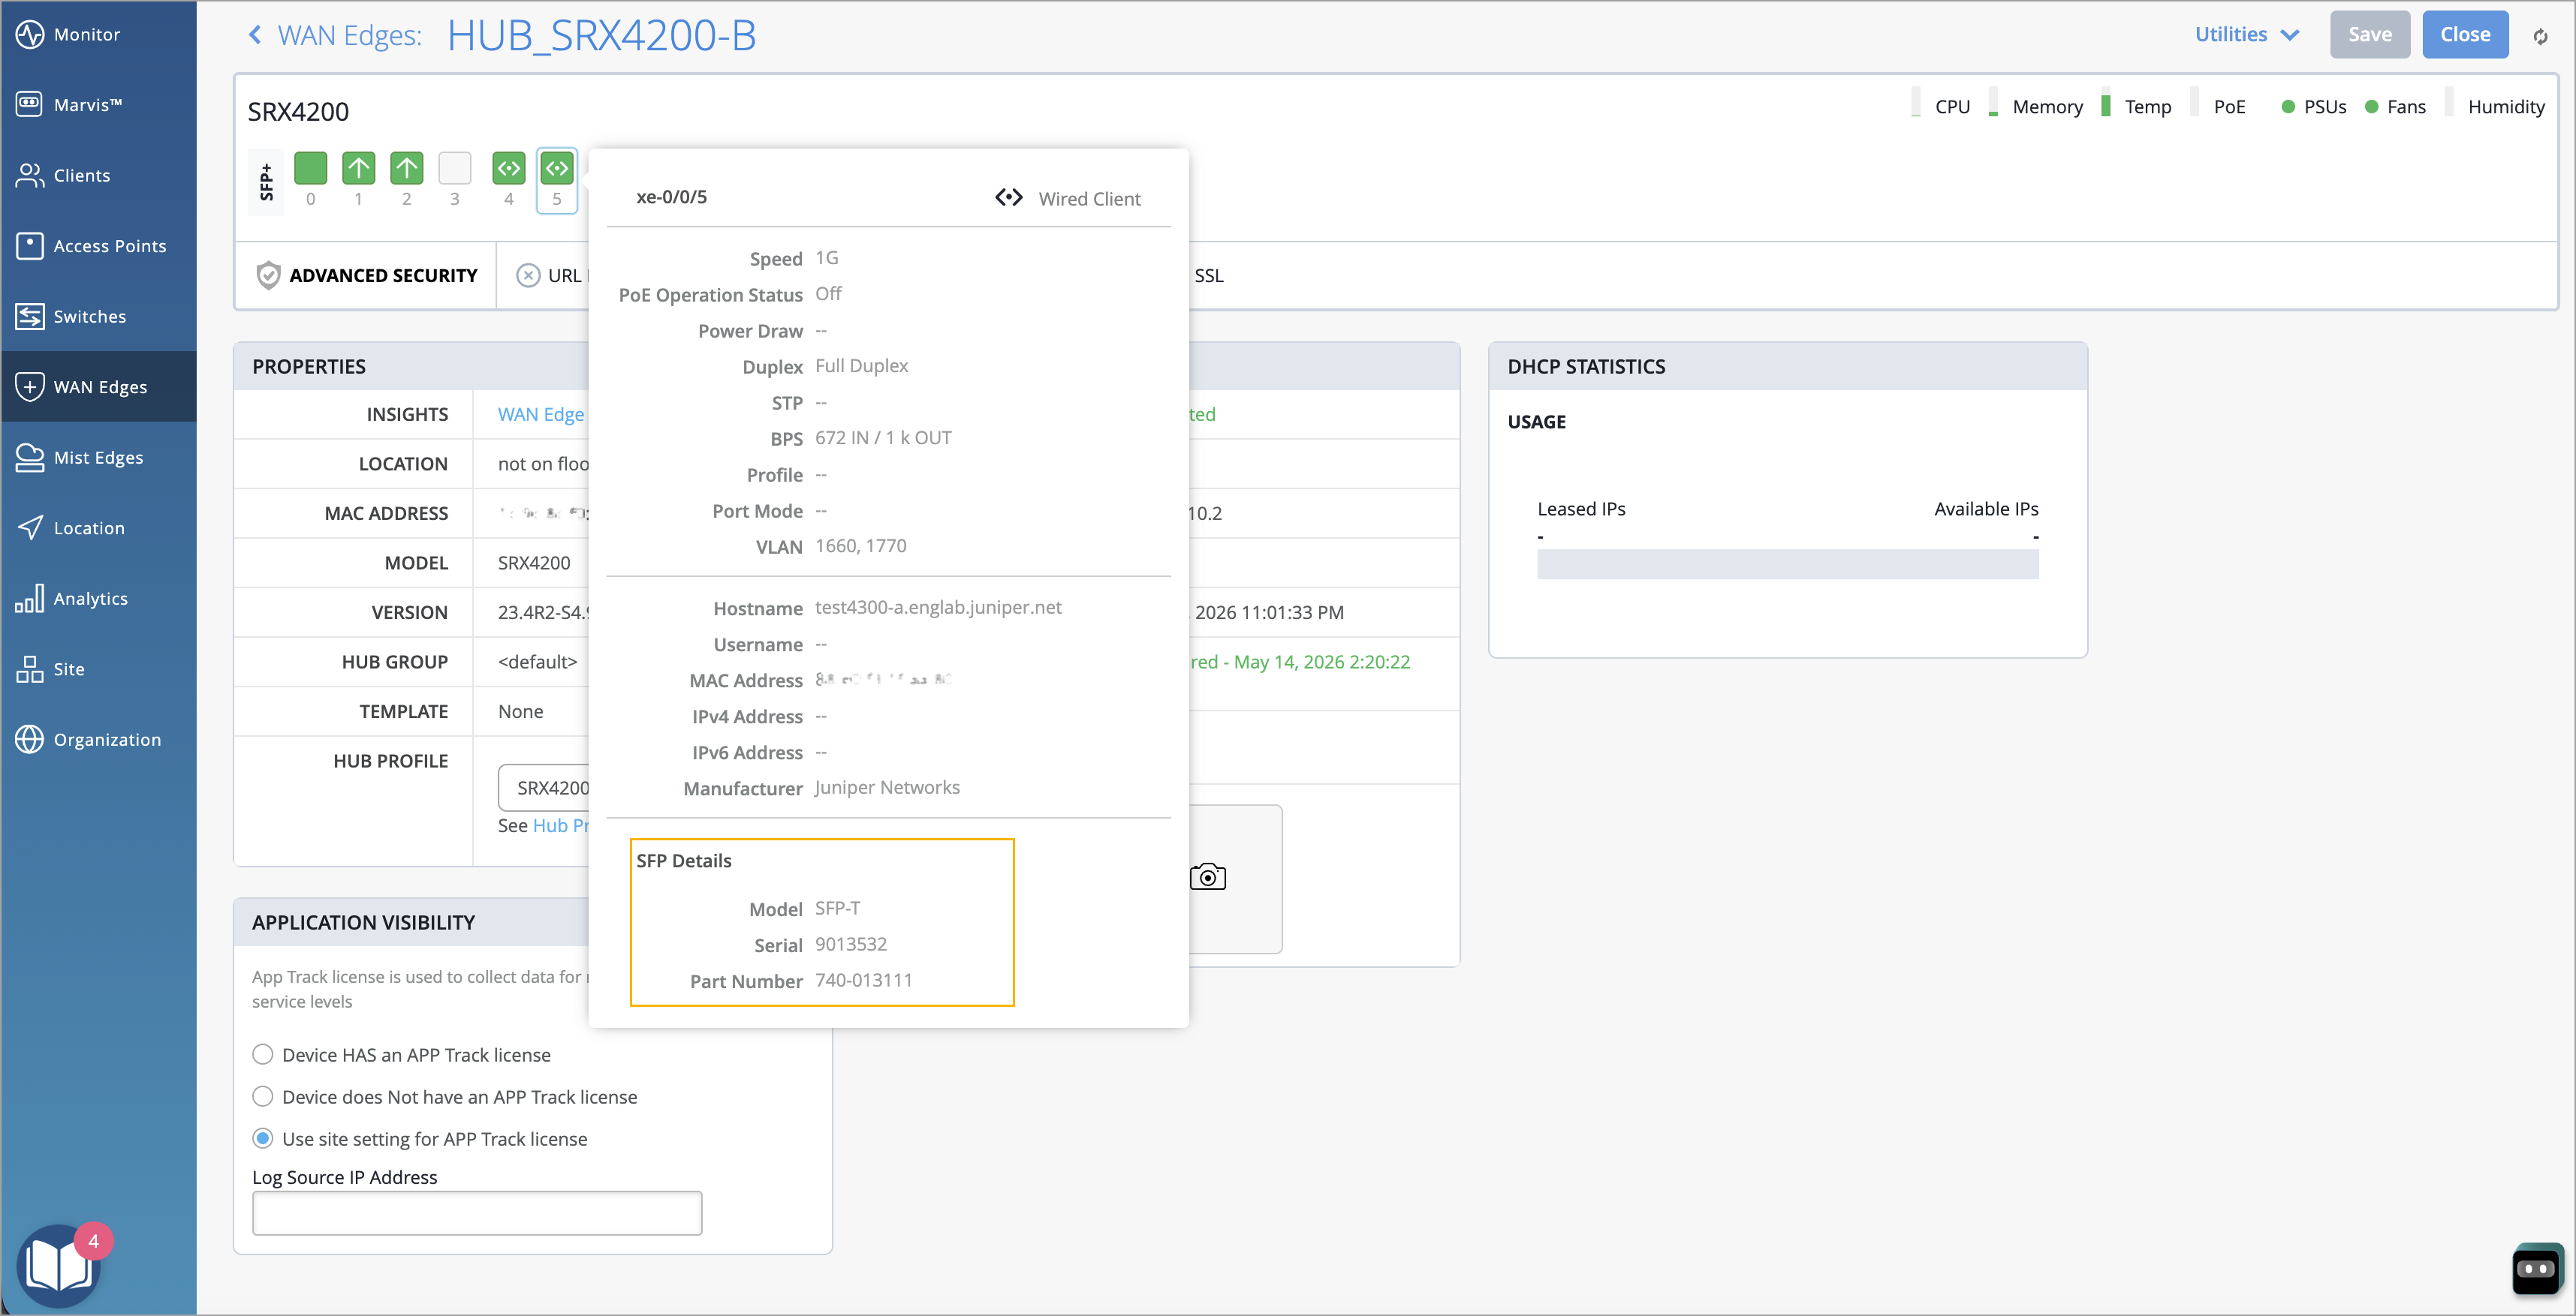The height and width of the screenshot is (1316, 2576).
Task: Click the part number 740-013111
Action: point(864,981)
